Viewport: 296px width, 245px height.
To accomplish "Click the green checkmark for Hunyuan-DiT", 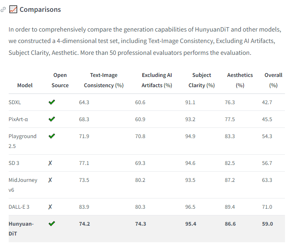I will [x=52, y=224].
